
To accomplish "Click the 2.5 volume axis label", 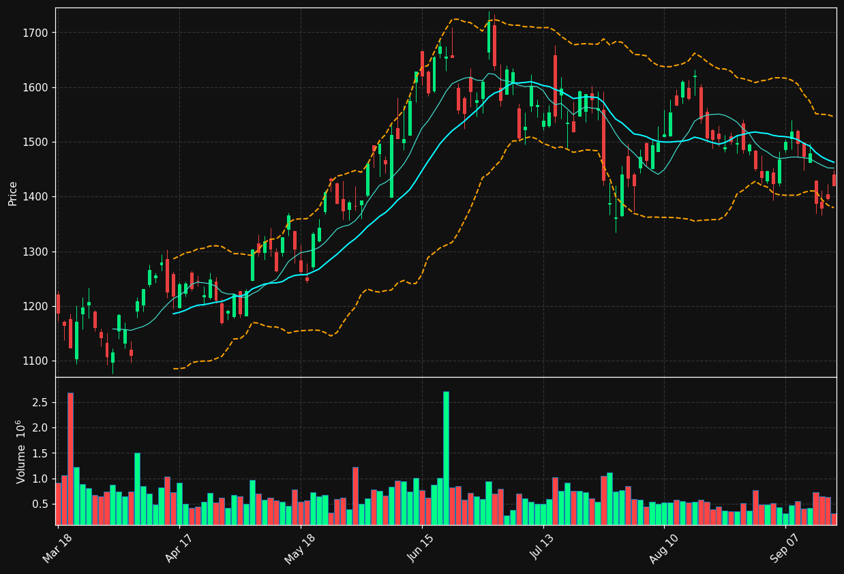I will coord(40,402).
